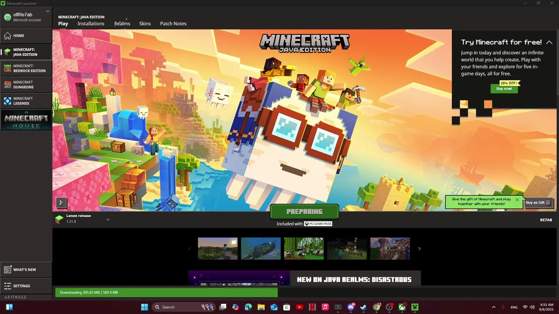This screenshot has height=314, width=559.
Task: Click the Windows Start button
Action: pos(145,307)
